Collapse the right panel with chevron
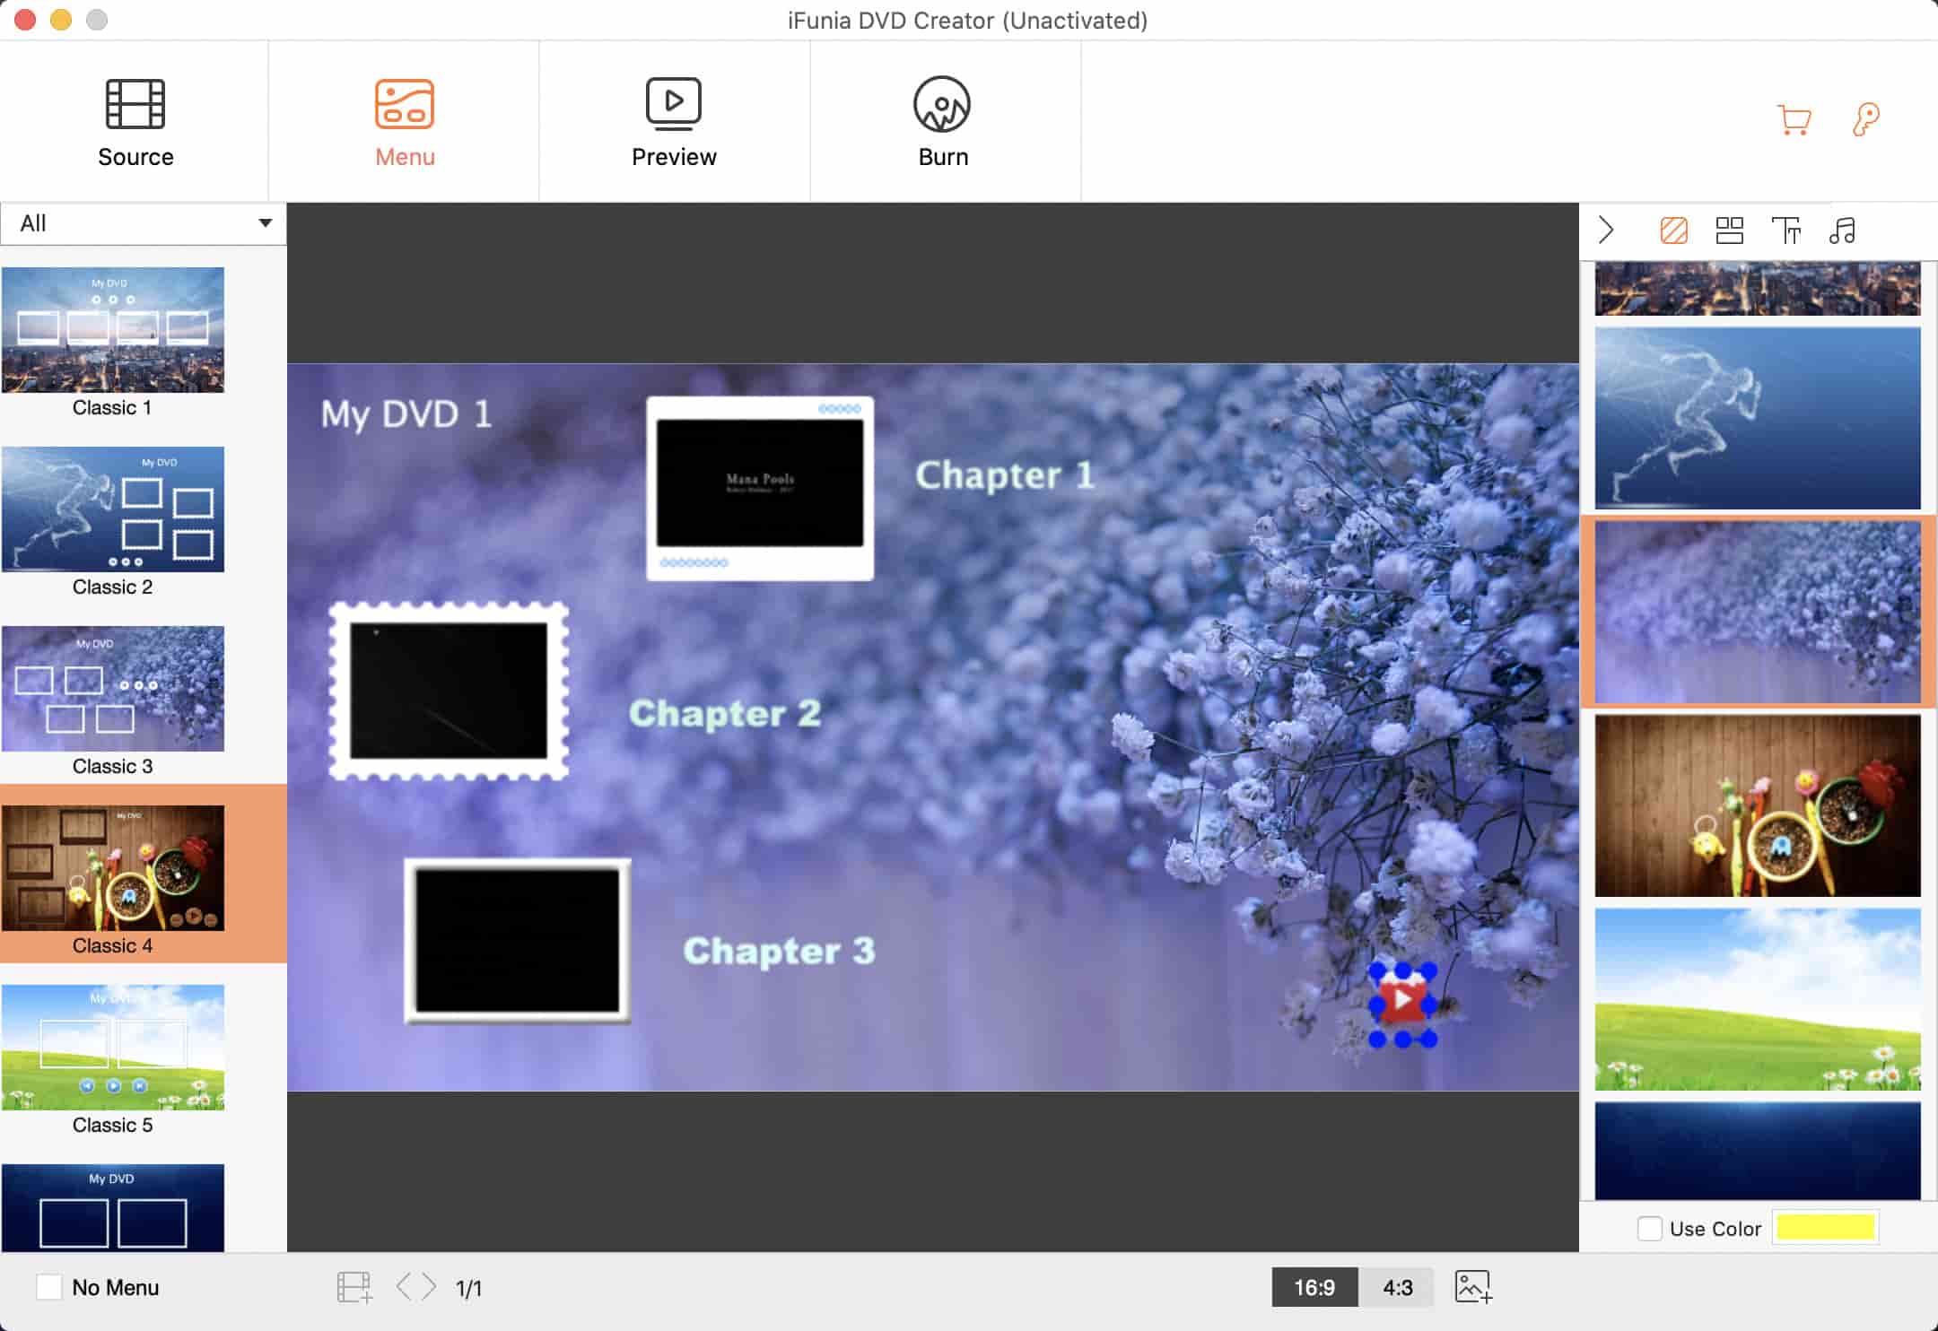 point(1606,231)
